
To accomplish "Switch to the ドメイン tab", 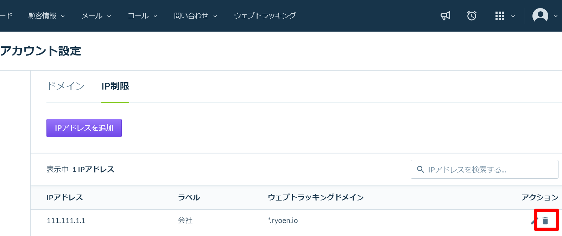I will tap(65, 86).
